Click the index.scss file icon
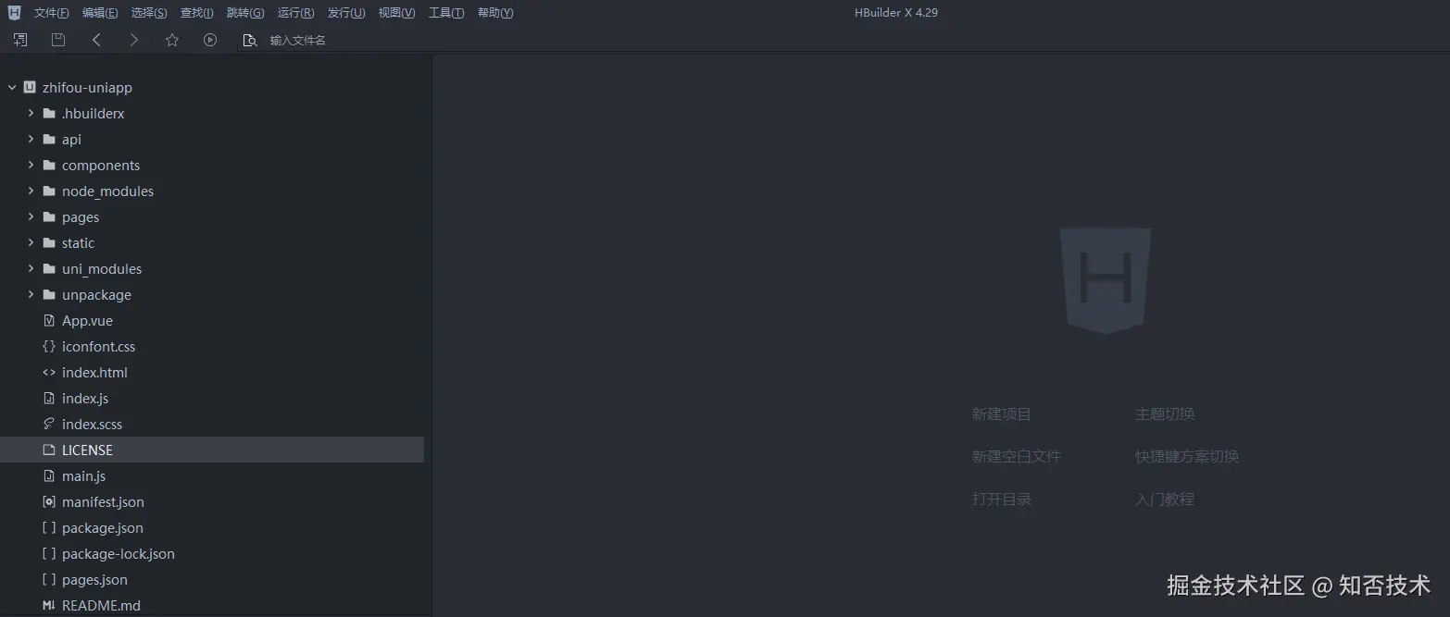 (49, 424)
